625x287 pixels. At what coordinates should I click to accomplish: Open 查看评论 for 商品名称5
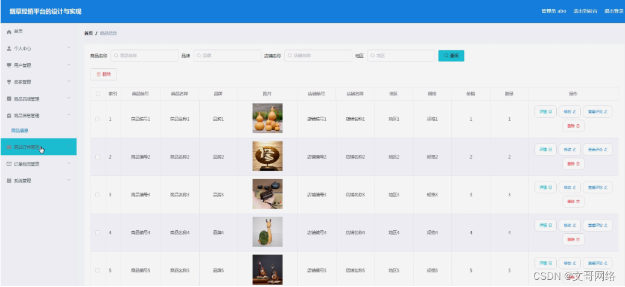coord(597,263)
